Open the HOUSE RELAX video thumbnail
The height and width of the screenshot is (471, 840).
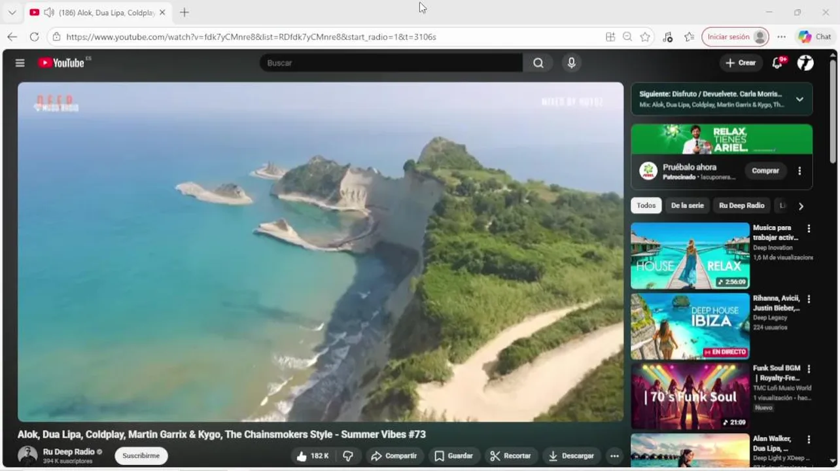tap(690, 256)
